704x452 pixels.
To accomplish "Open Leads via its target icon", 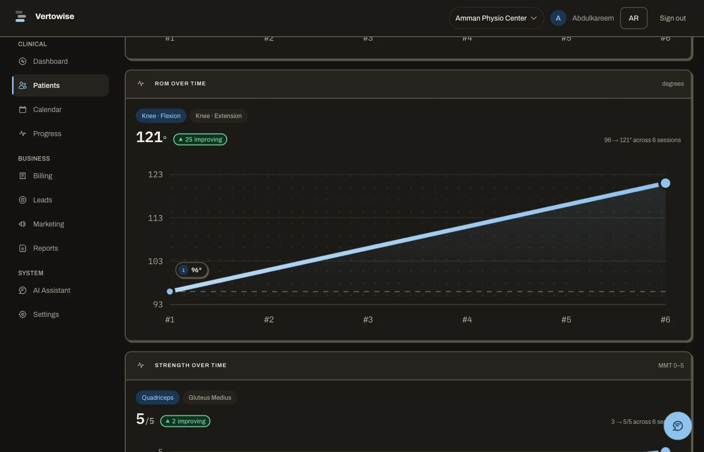I will pyautogui.click(x=23, y=200).
